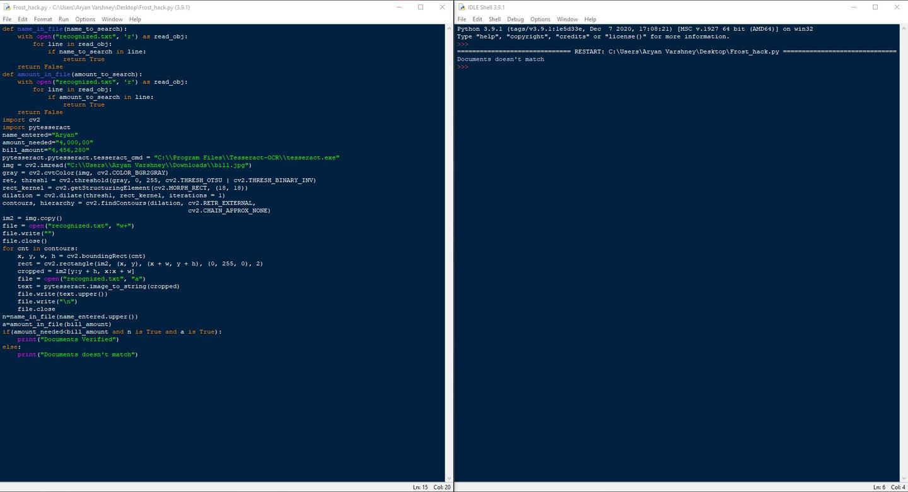
Task: Click the 'file.close()' line before the for loop
Action: (x=25, y=241)
